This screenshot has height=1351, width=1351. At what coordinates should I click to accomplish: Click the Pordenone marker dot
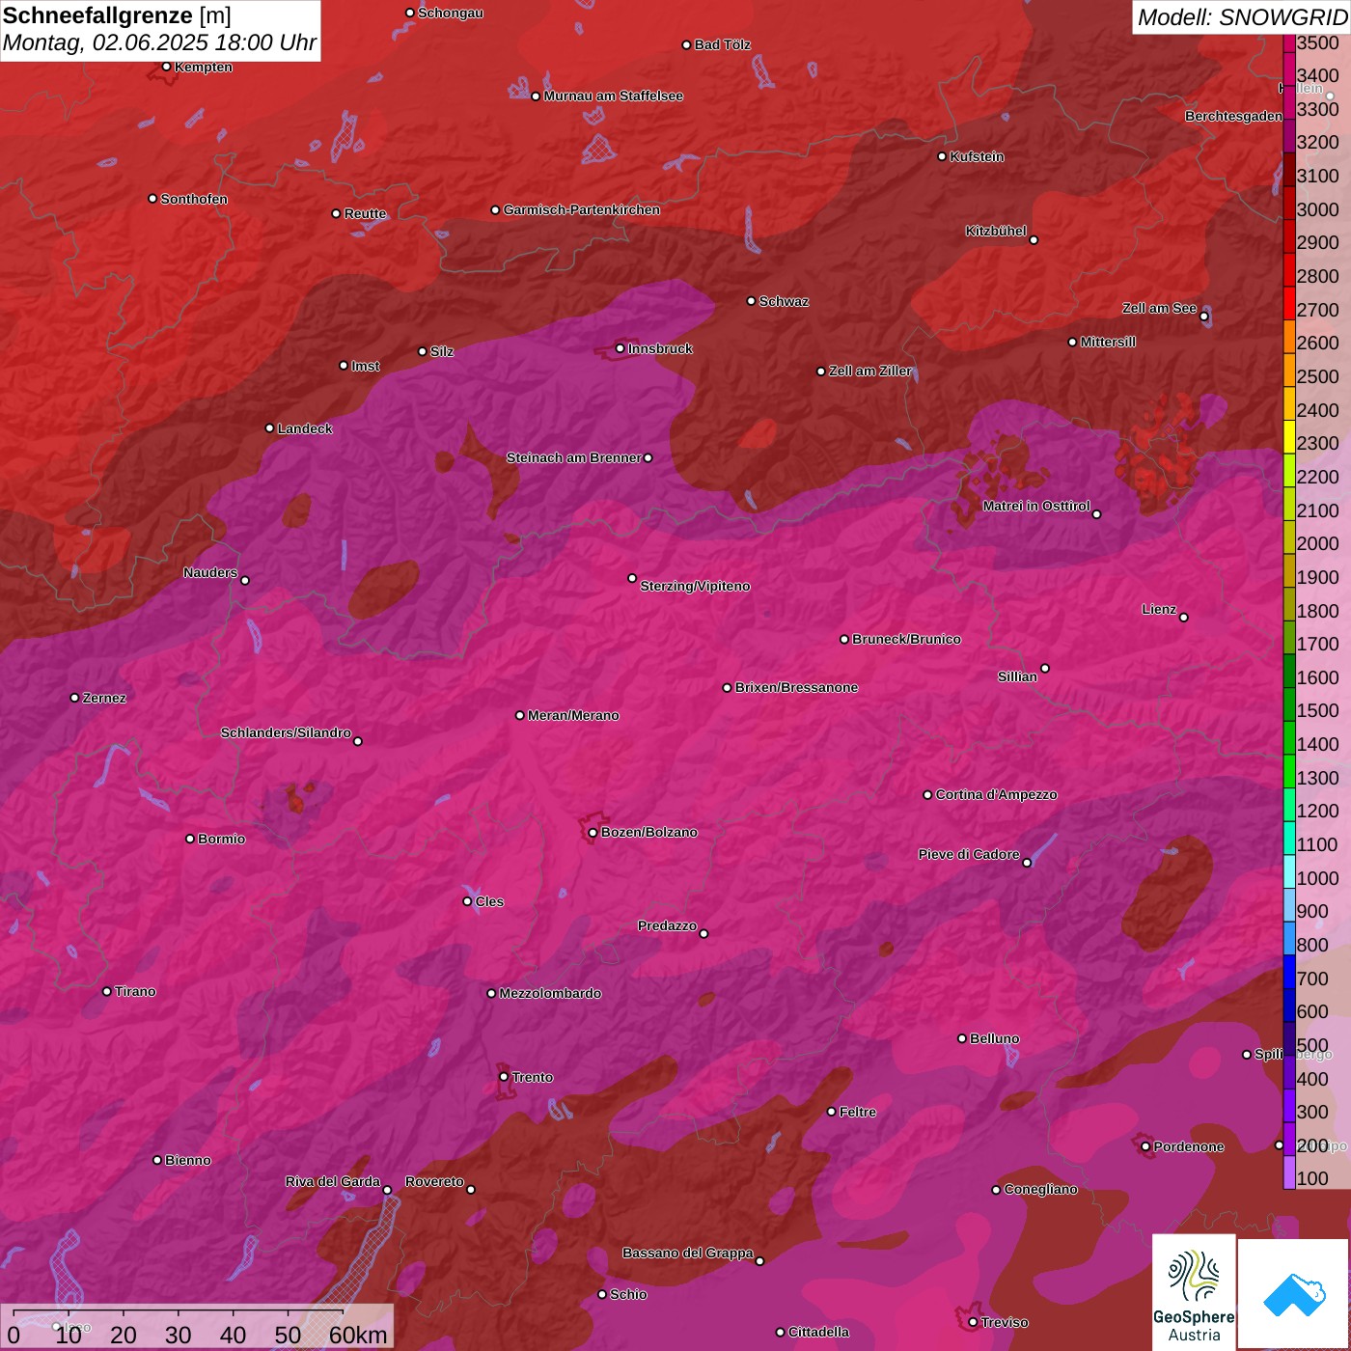(1145, 1146)
